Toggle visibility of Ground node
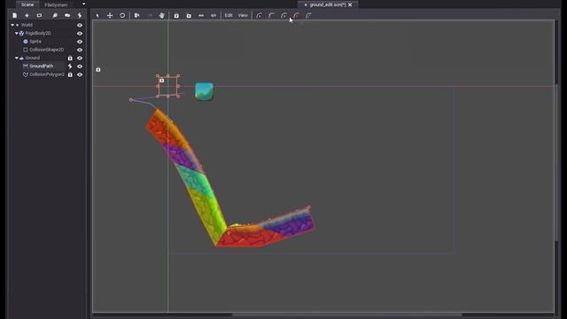The height and width of the screenshot is (319, 567). pos(80,58)
